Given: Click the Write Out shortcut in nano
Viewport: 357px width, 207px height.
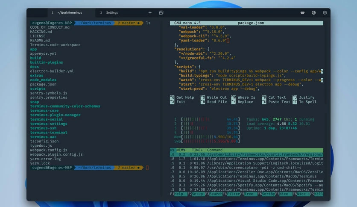Looking at the screenshot, I should click(x=214, y=98).
